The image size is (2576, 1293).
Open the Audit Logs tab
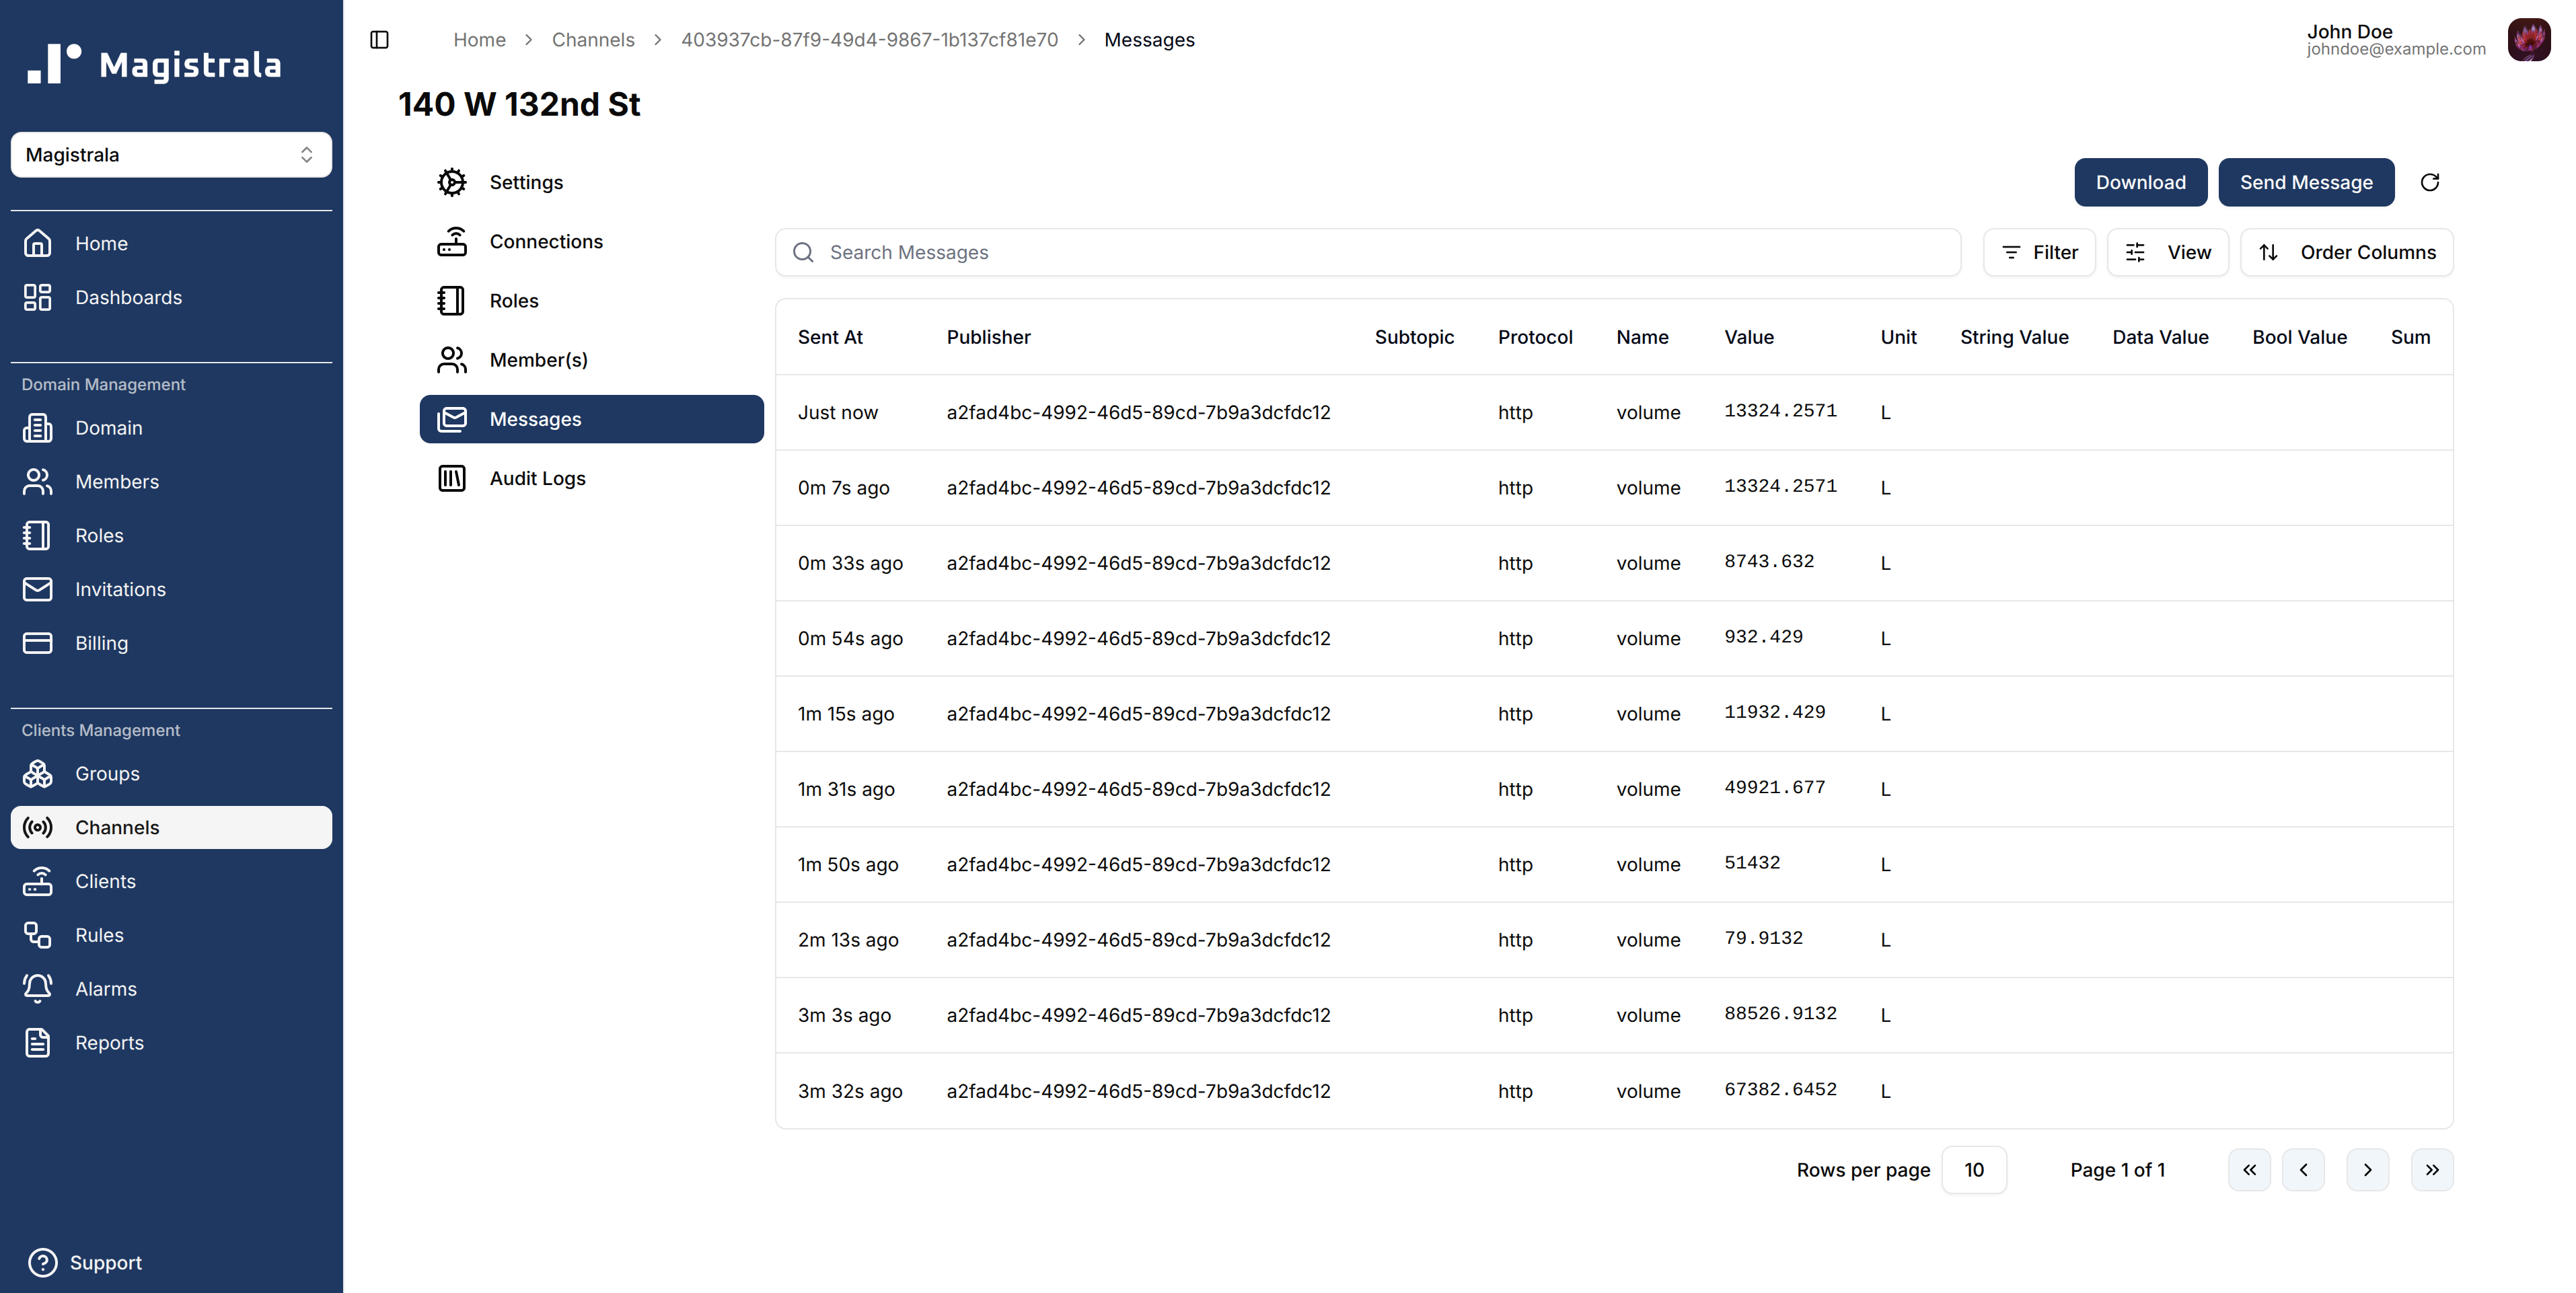coord(537,478)
